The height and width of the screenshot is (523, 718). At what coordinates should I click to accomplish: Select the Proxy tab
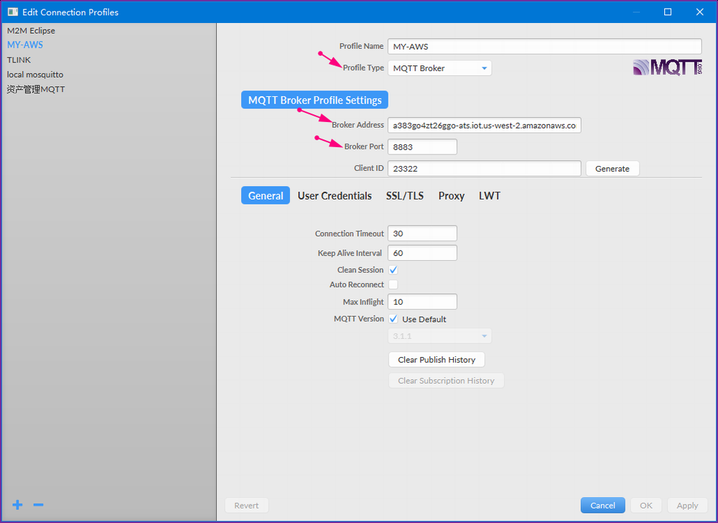pyautogui.click(x=452, y=195)
